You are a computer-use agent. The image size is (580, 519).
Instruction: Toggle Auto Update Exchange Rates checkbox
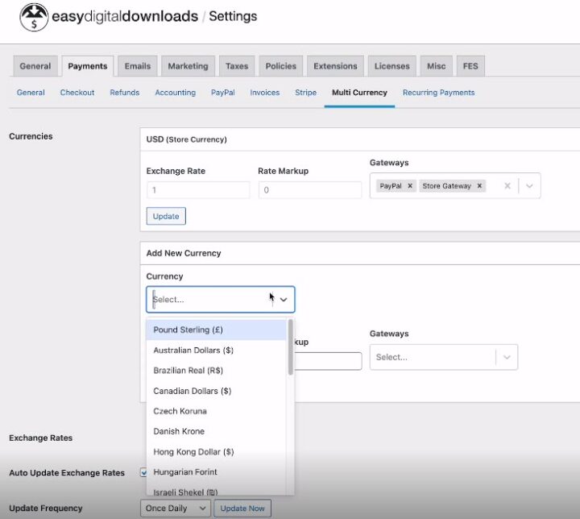click(144, 472)
